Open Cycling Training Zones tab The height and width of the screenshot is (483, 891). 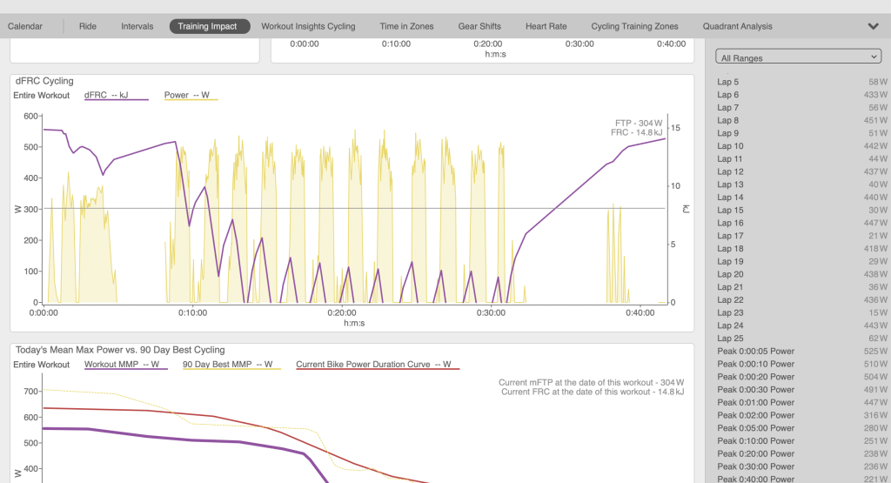[634, 26]
